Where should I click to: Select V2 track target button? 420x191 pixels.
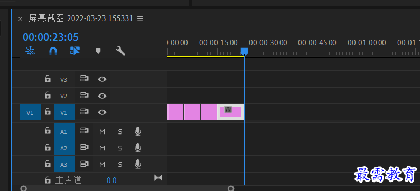63,96
